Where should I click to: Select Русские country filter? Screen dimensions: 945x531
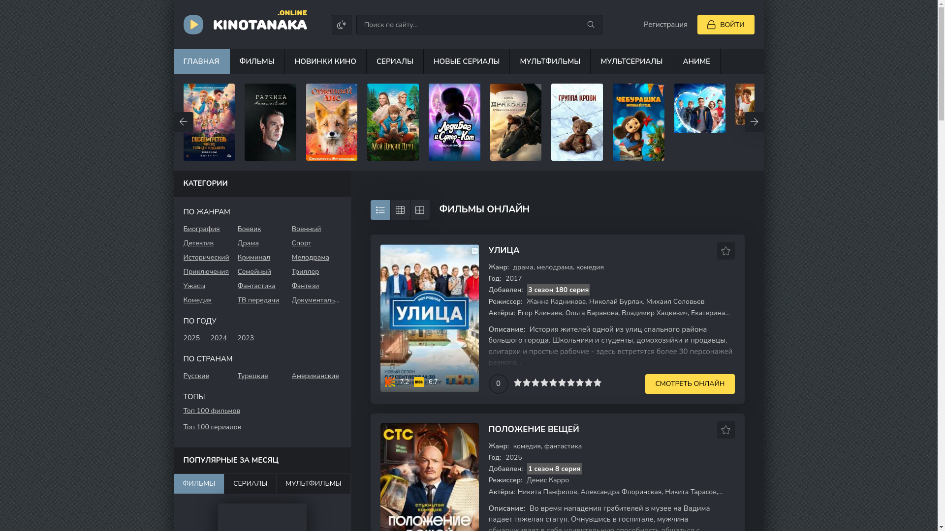coord(196,376)
